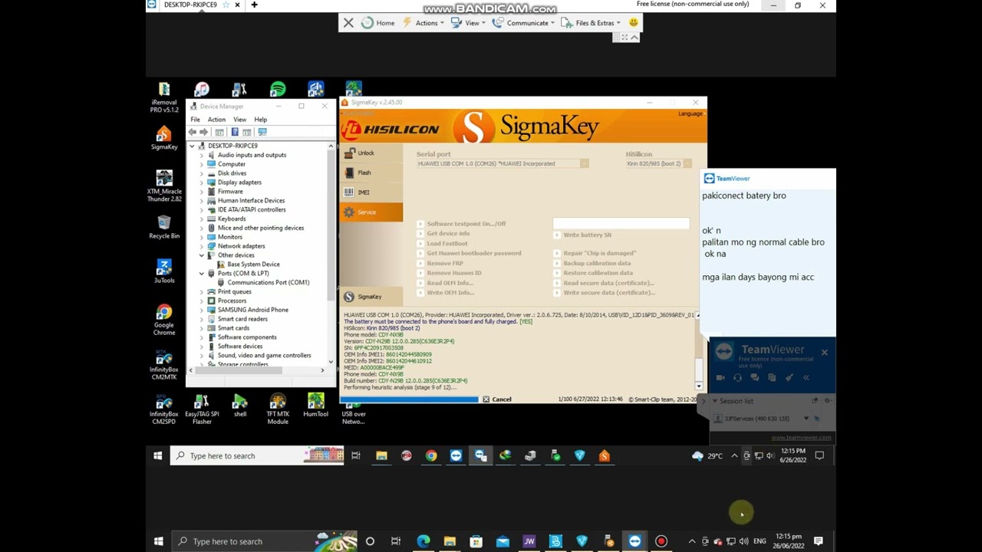Click the Spotify desktop icon
Screen dimensions: 982x552
278,90
